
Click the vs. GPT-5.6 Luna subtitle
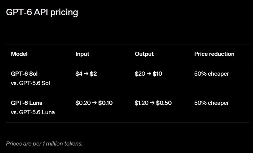click(33, 112)
